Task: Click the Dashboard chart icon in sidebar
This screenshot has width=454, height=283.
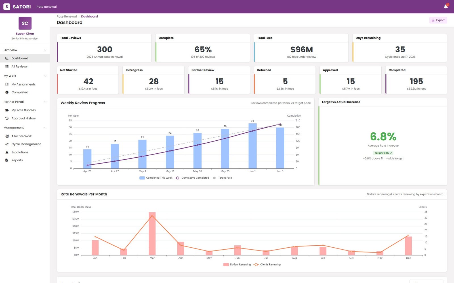Action: (x=7, y=58)
